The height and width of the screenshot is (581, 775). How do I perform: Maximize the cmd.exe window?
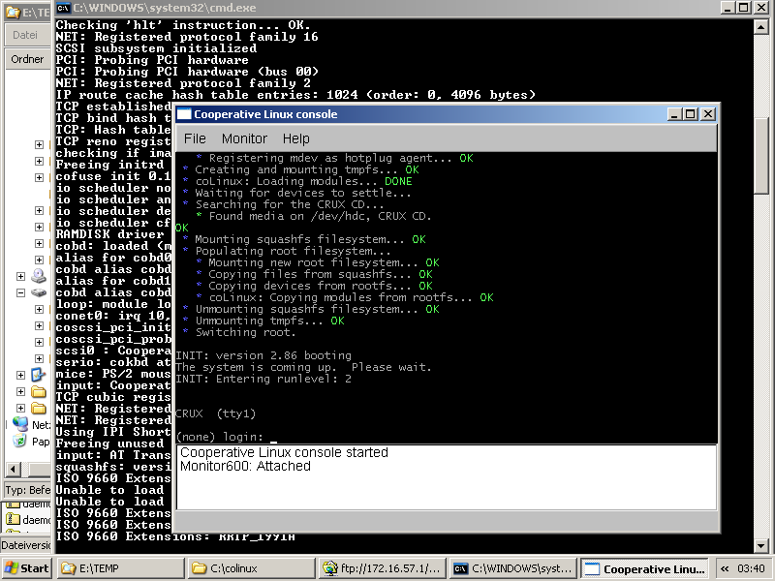(743, 8)
